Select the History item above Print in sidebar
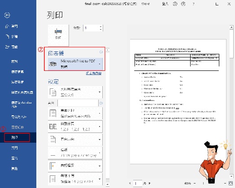 click(x=18, y=127)
